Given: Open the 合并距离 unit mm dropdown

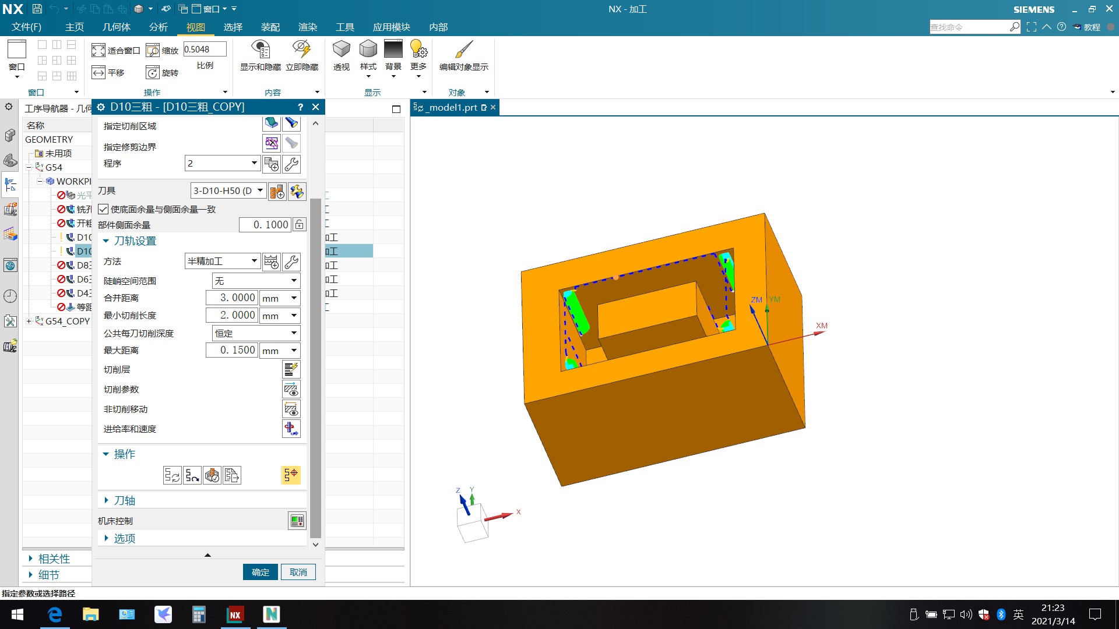Looking at the screenshot, I should [280, 298].
